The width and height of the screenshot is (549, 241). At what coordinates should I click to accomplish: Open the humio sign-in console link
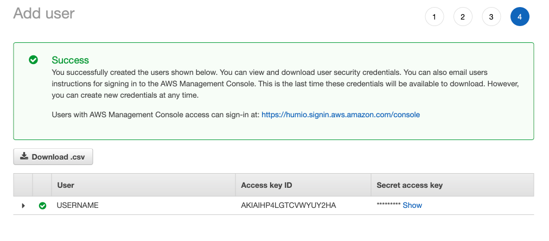point(341,115)
